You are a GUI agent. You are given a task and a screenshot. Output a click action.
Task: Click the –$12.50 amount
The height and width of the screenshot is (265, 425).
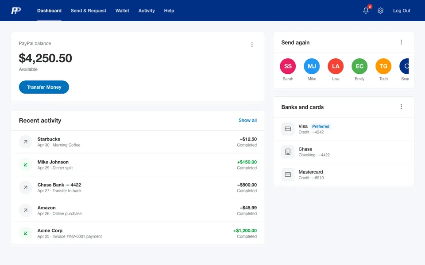coord(248,139)
